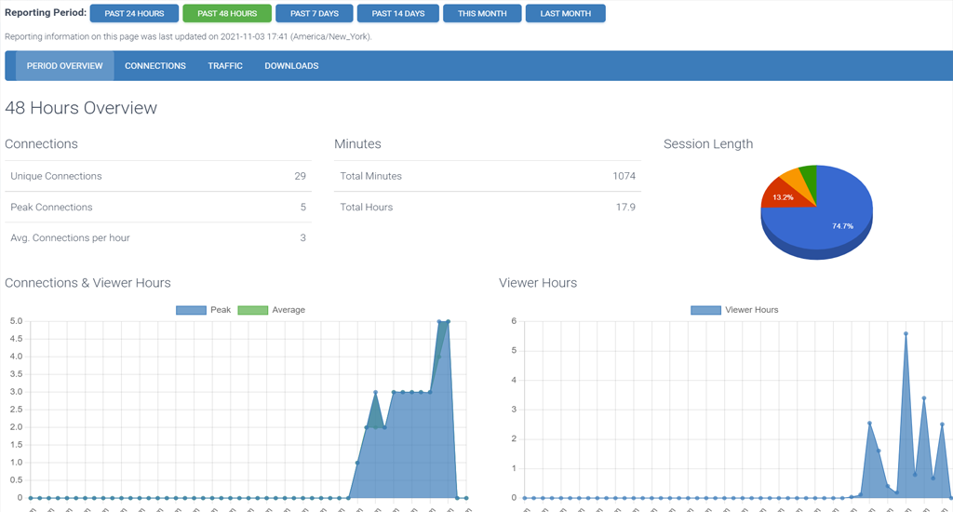Click the Total Minutes label
953x512 pixels.
pyautogui.click(x=370, y=176)
